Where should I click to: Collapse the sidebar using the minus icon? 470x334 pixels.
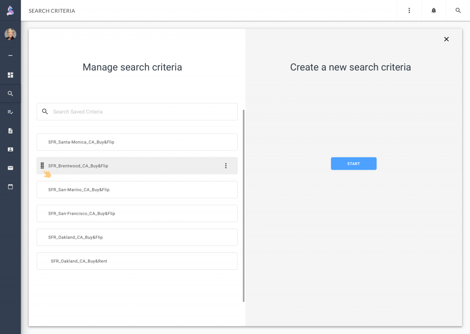coord(10,55)
